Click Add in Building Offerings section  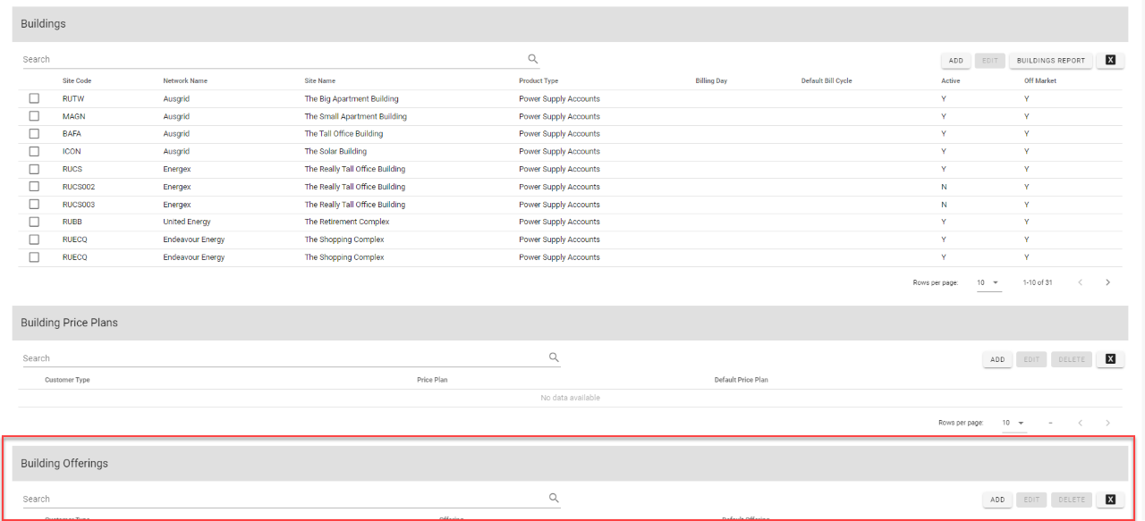point(997,500)
